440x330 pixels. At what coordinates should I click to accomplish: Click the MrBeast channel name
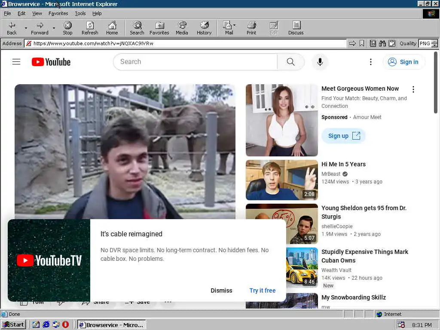point(331,174)
